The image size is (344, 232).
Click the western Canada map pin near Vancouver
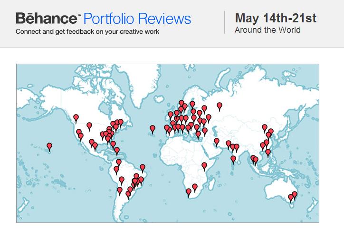pyautogui.click(x=76, y=118)
